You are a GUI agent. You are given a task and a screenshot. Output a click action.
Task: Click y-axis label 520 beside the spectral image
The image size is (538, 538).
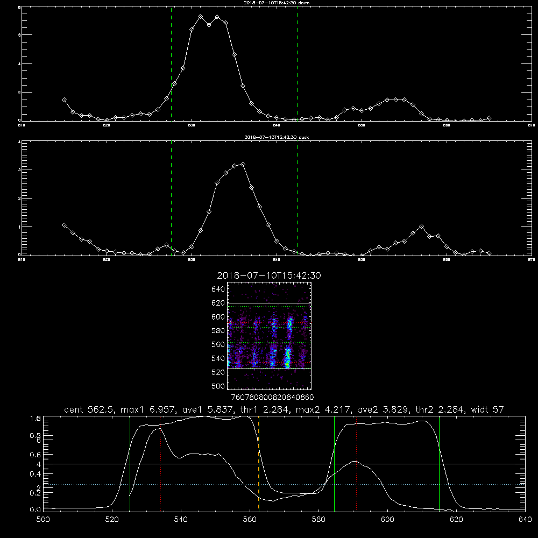pos(218,372)
